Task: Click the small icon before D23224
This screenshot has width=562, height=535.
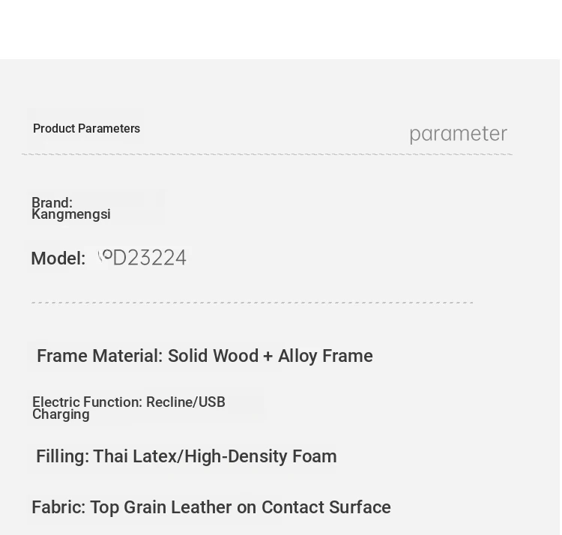Action: (105, 256)
